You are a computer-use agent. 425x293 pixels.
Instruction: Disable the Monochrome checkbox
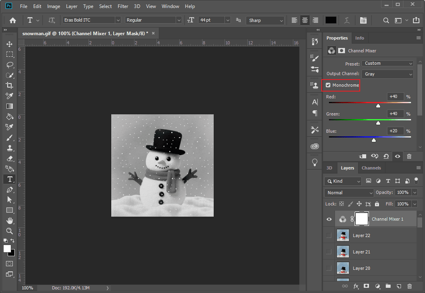pyautogui.click(x=328, y=85)
